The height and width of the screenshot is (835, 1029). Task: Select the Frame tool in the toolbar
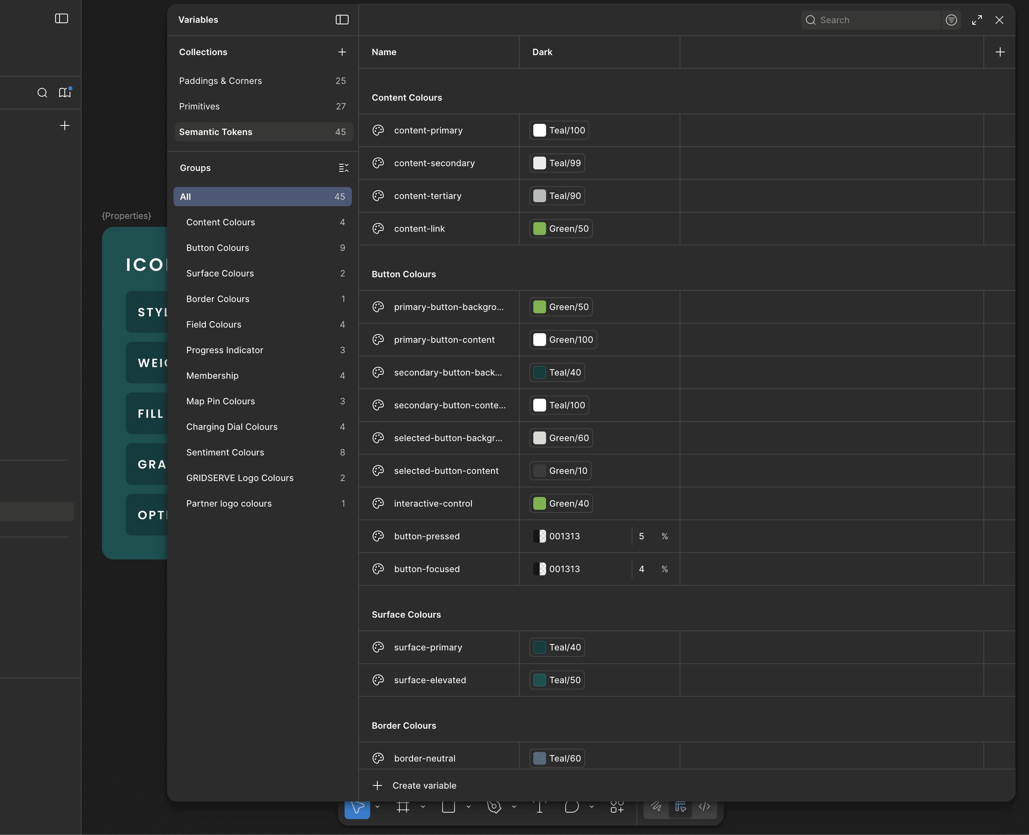tap(403, 807)
